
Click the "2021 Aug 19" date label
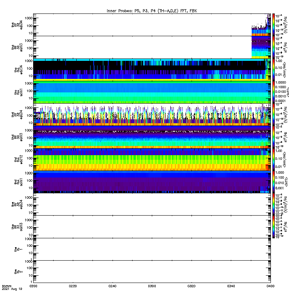click(x=12, y=289)
